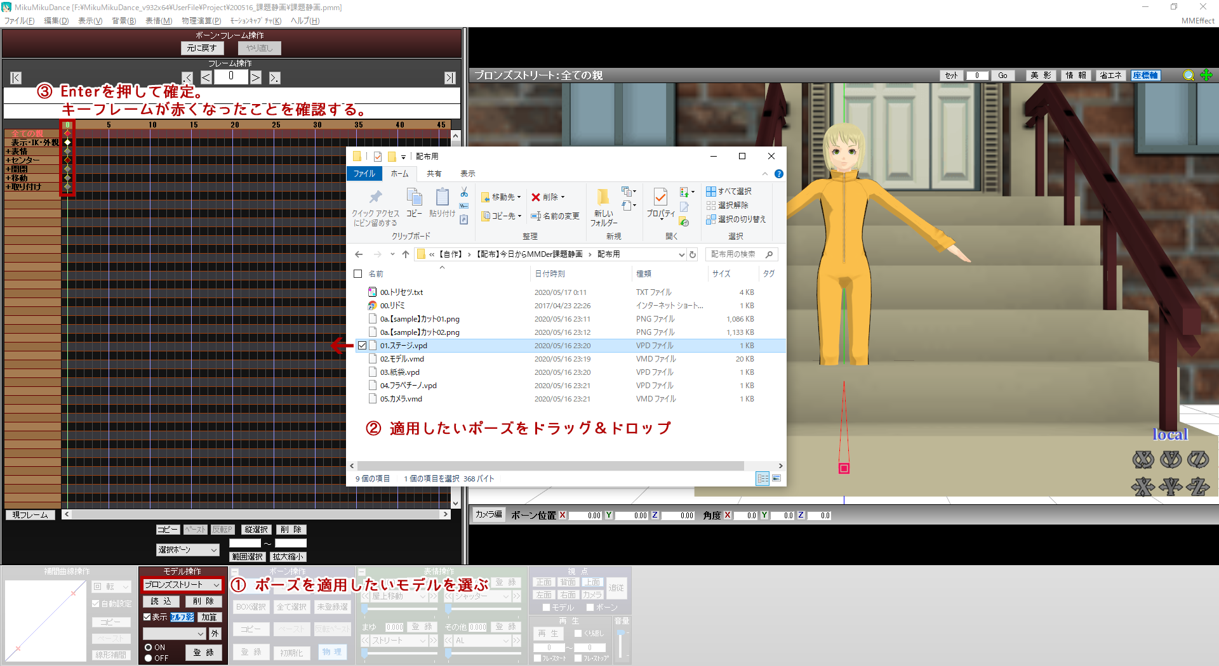Click the magnifier zoom icon in viewport toolbar
Image resolution: width=1219 pixels, height=666 pixels.
pos(1188,75)
